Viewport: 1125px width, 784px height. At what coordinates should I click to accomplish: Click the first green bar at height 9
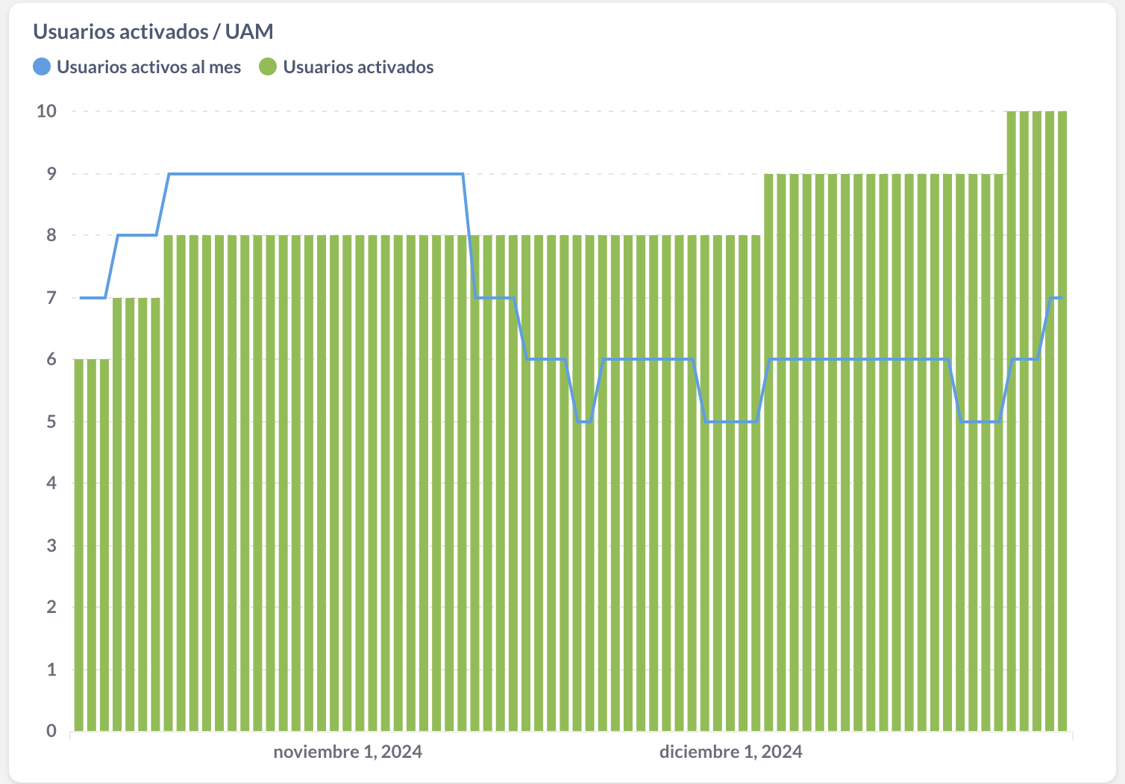point(769,452)
